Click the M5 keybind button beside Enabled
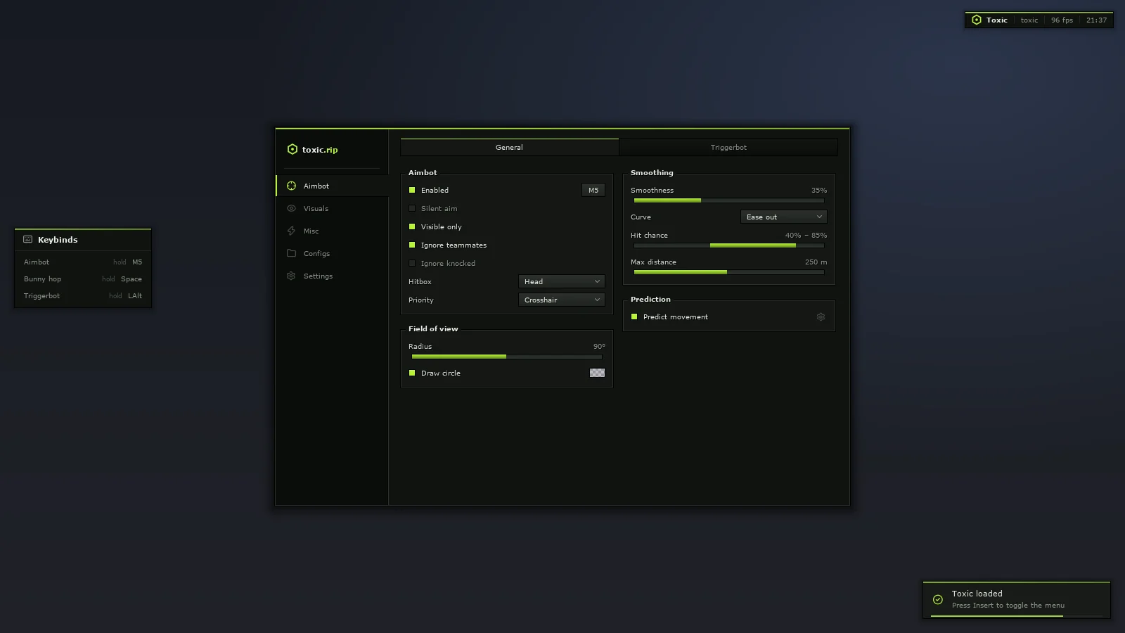 593,190
